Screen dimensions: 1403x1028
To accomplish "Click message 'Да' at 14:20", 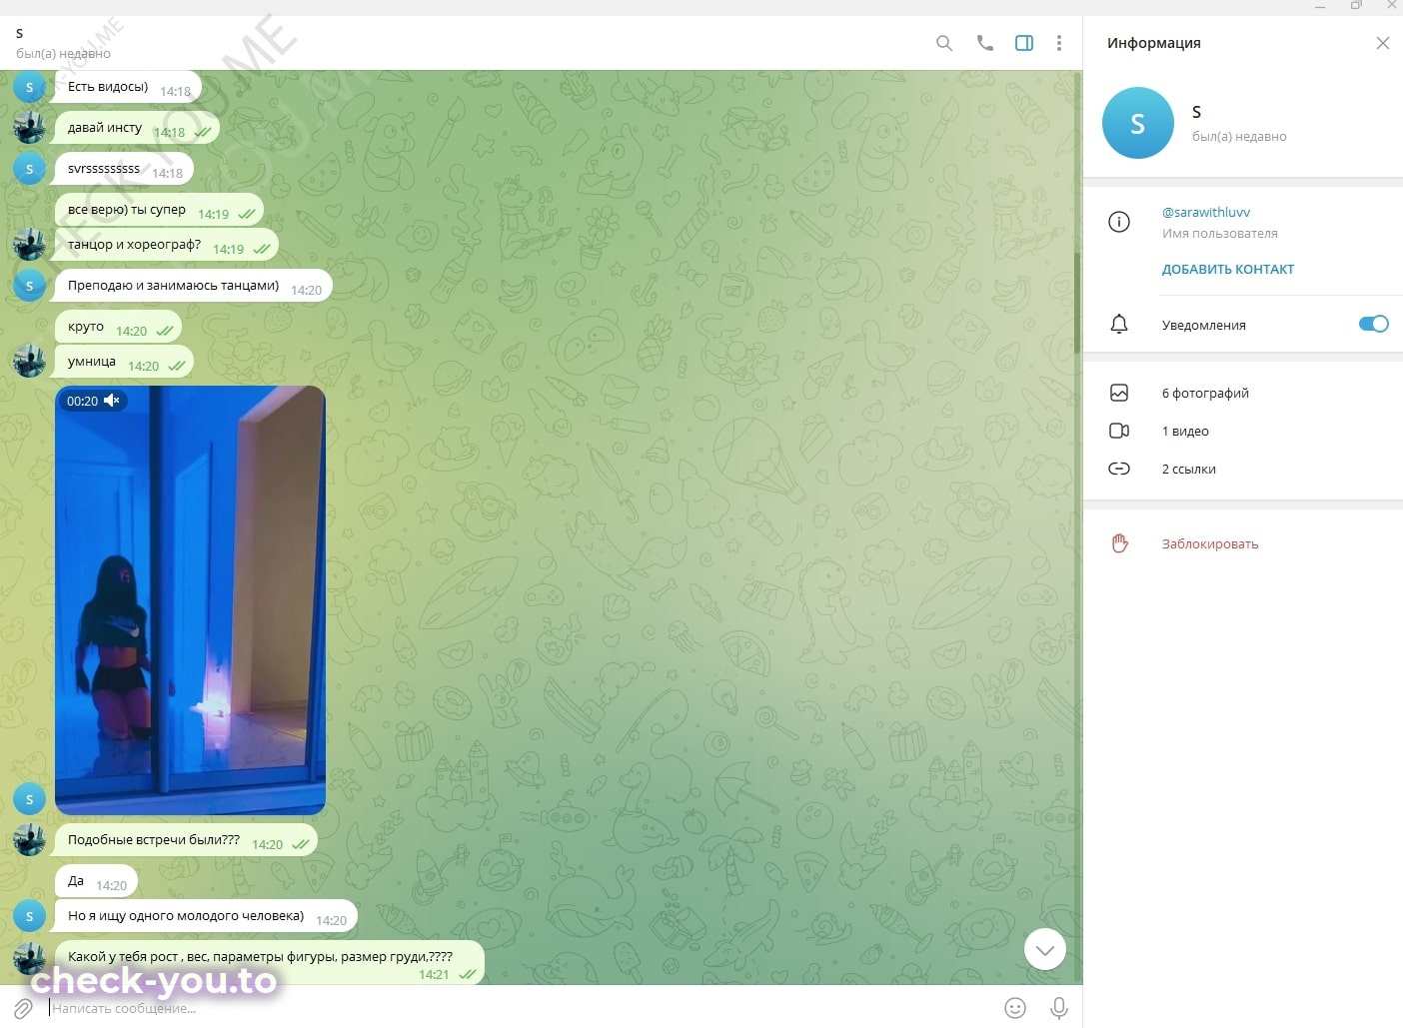I will coord(96,881).
